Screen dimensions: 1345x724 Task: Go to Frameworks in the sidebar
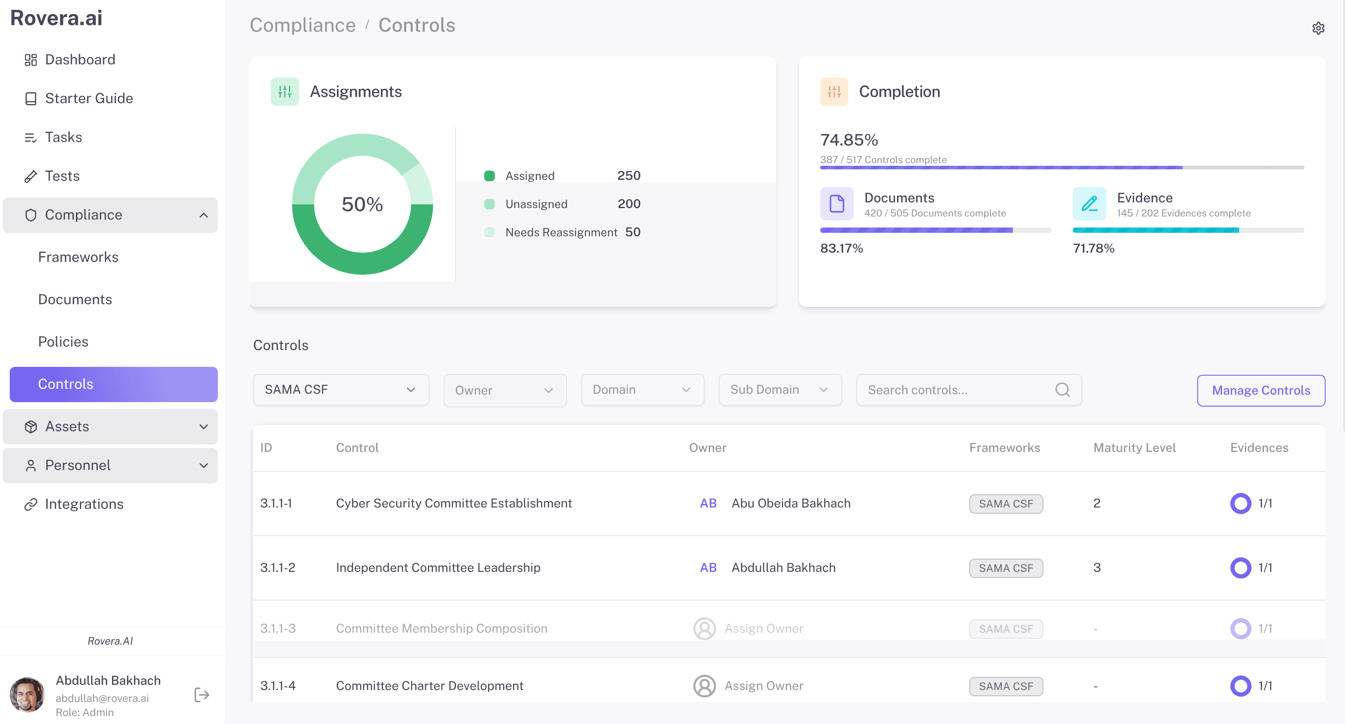click(x=78, y=258)
